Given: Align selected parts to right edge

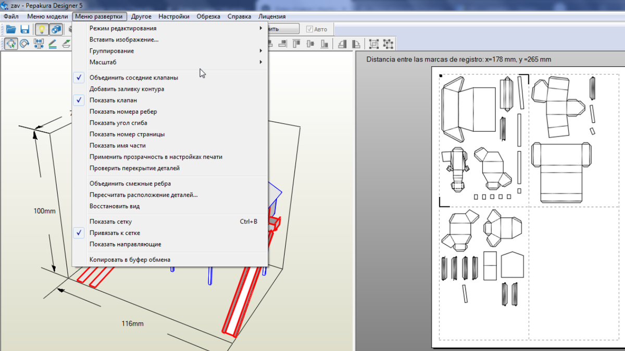Looking at the screenshot, I should pyautogui.click(x=282, y=44).
